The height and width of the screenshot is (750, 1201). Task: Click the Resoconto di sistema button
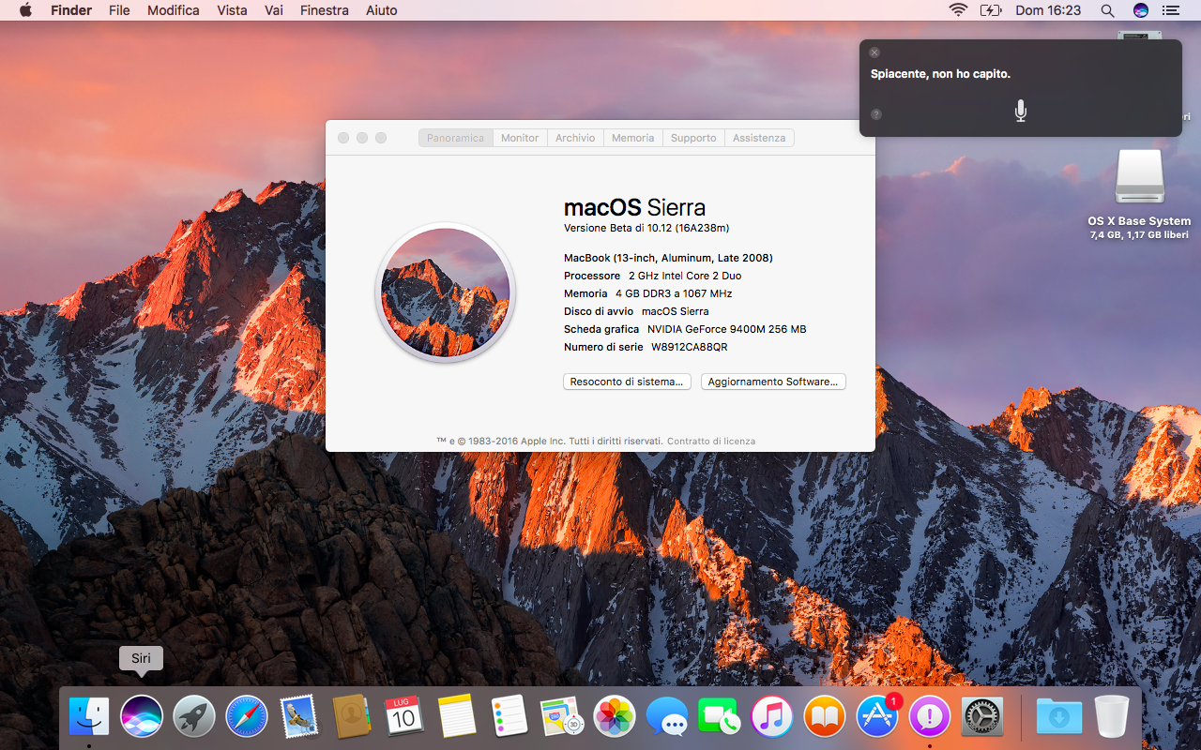coord(627,382)
